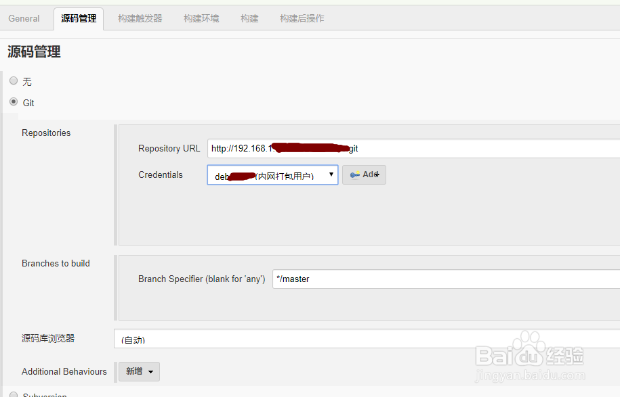Open the Credentials dropdown arrow

pyautogui.click(x=330, y=174)
